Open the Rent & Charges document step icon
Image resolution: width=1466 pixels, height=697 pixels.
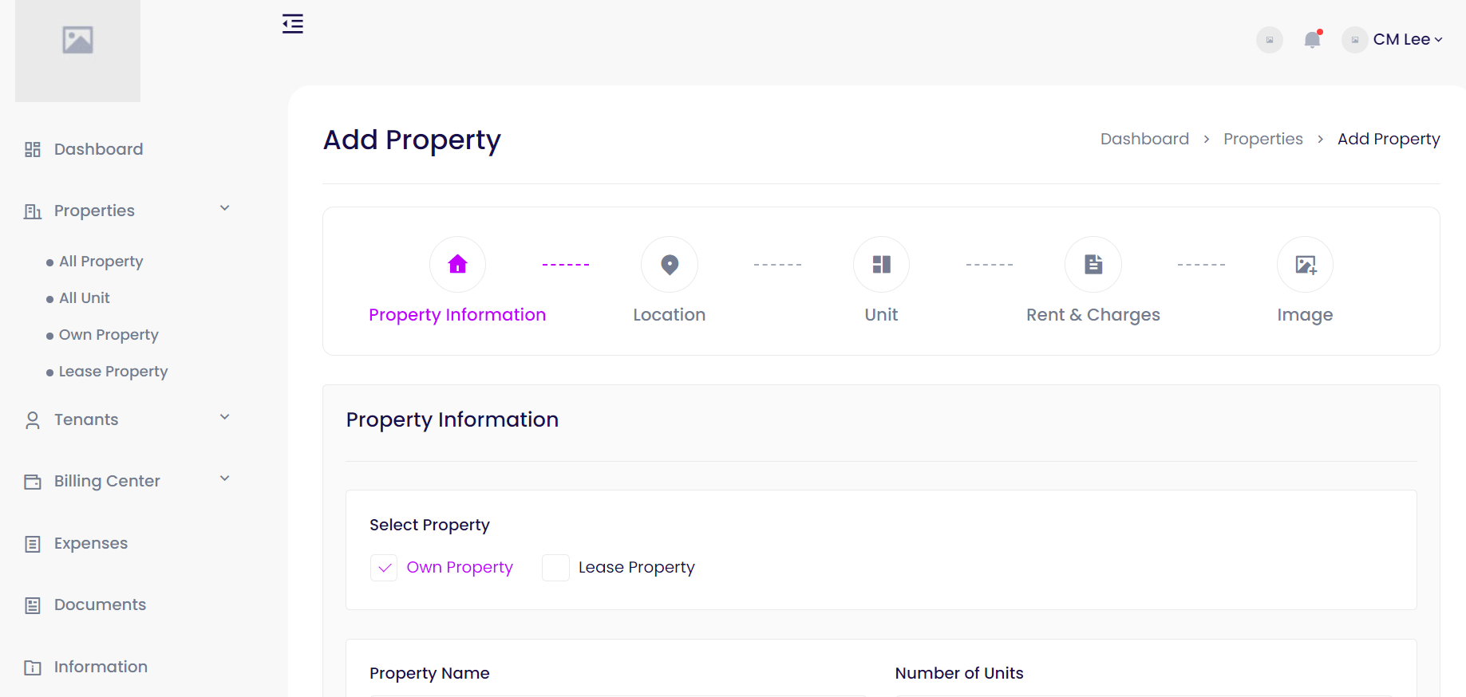(1093, 265)
